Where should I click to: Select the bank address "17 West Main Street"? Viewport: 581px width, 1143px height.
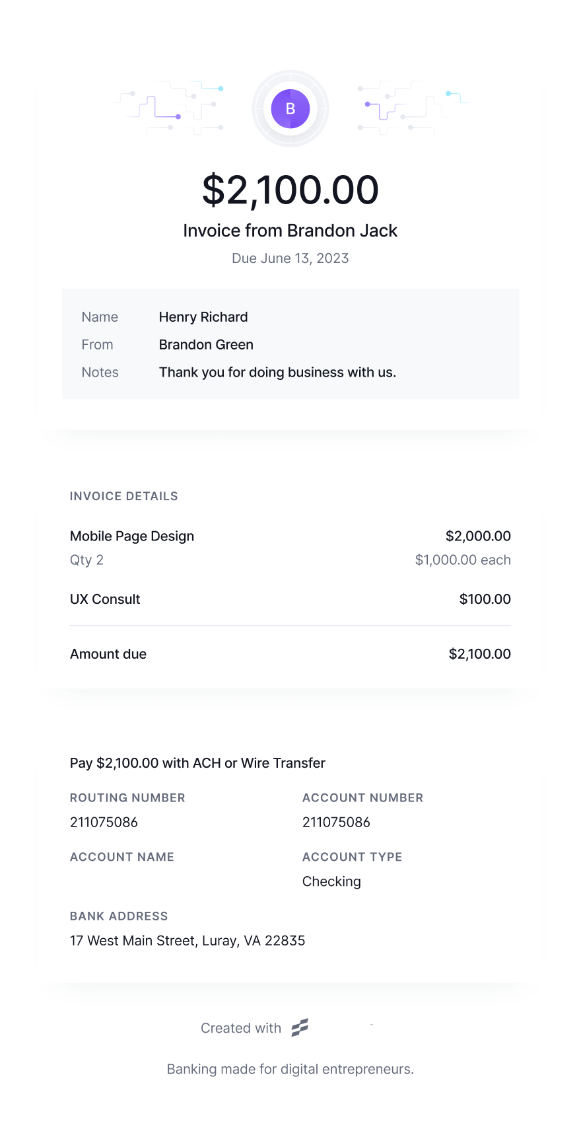coord(188,940)
